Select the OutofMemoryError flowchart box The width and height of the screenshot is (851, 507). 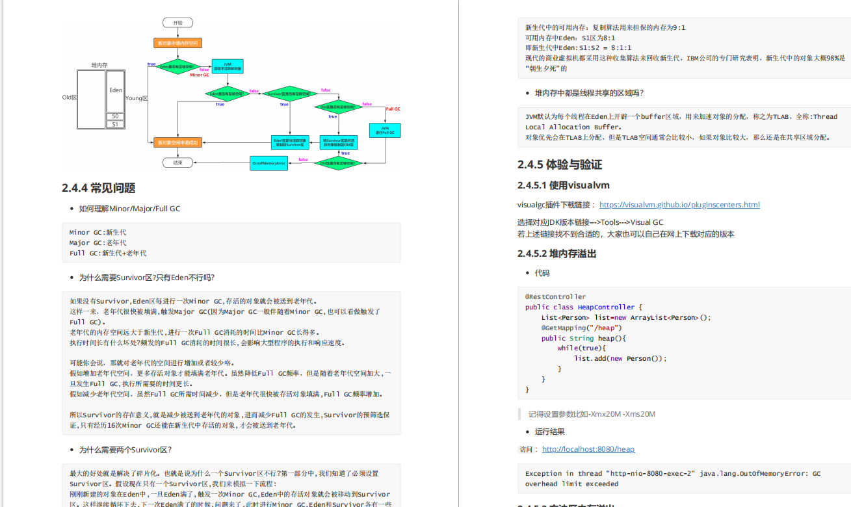pos(268,163)
